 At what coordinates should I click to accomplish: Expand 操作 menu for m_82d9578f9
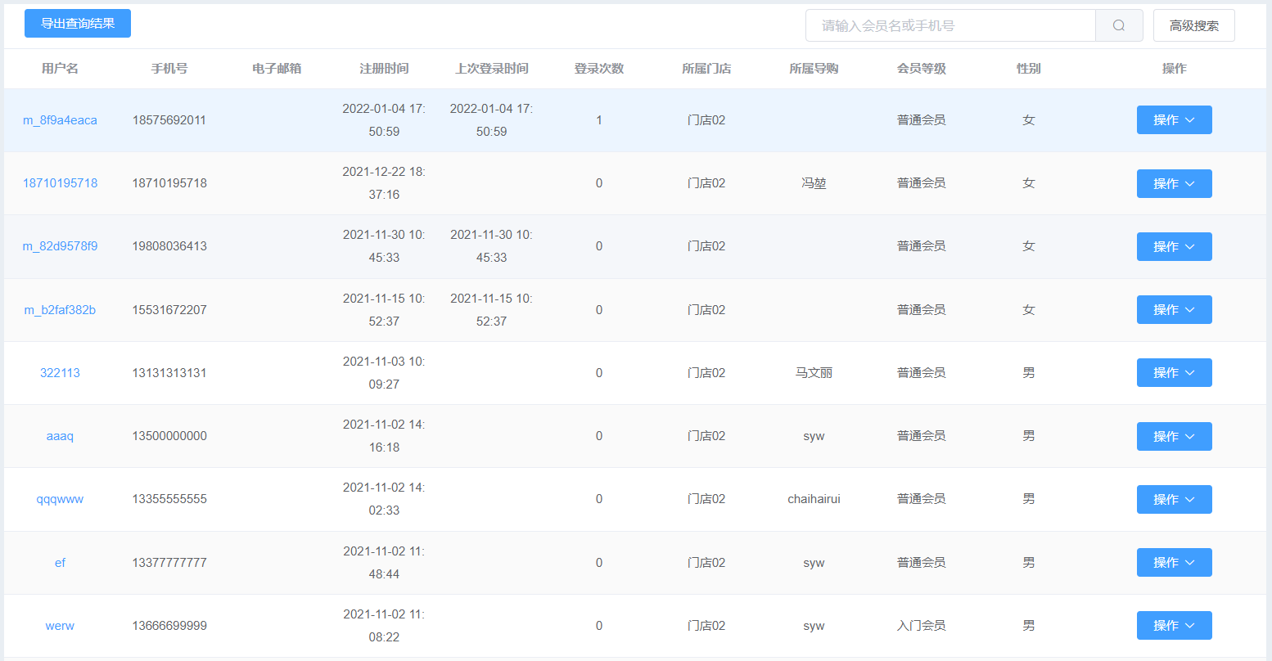[1175, 246]
